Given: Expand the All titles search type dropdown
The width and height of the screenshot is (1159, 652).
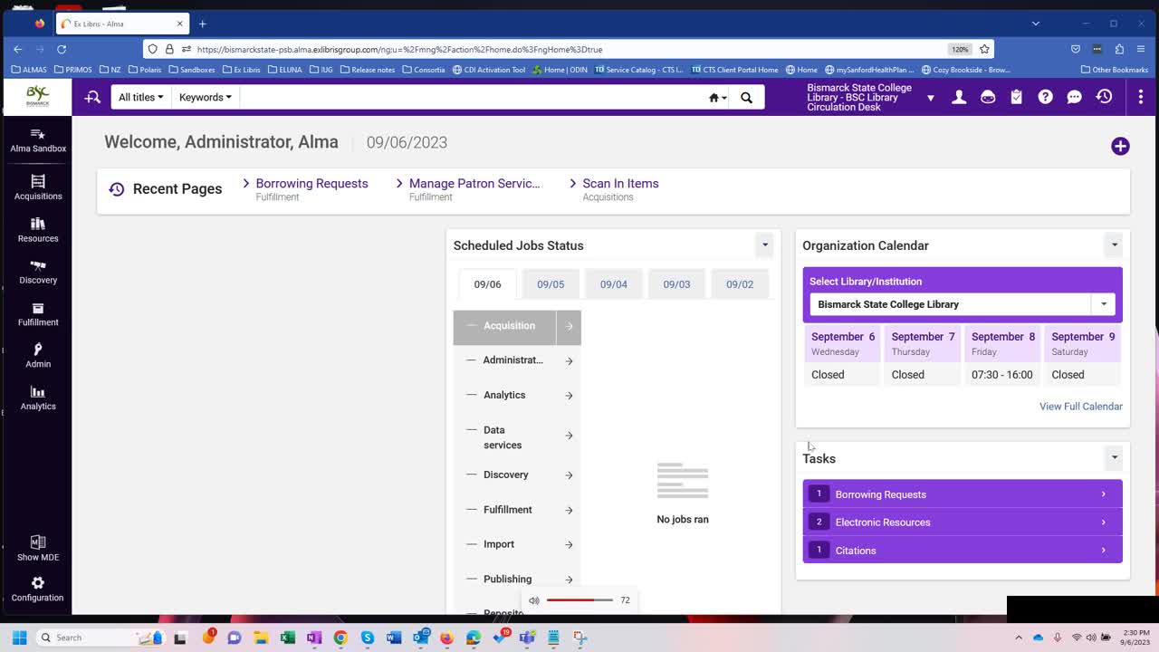Looking at the screenshot, I should pos(141,97).
